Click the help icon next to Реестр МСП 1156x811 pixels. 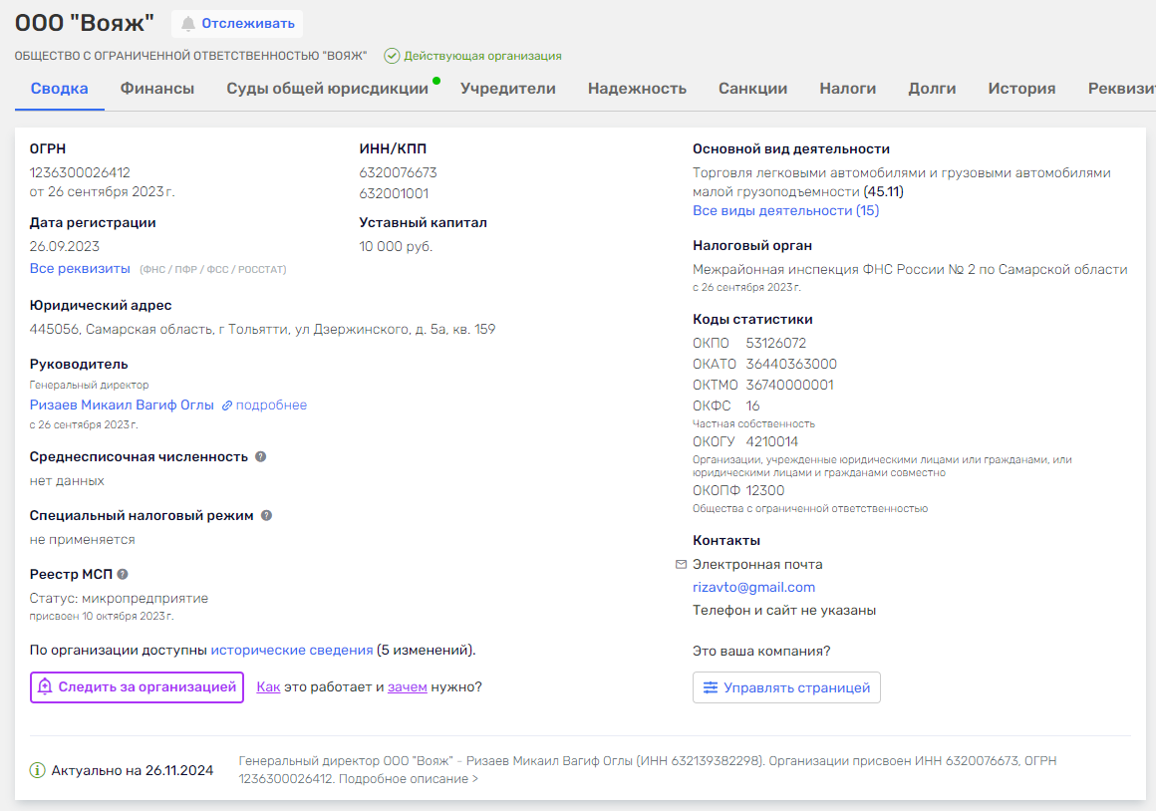(x=123, y=574)
